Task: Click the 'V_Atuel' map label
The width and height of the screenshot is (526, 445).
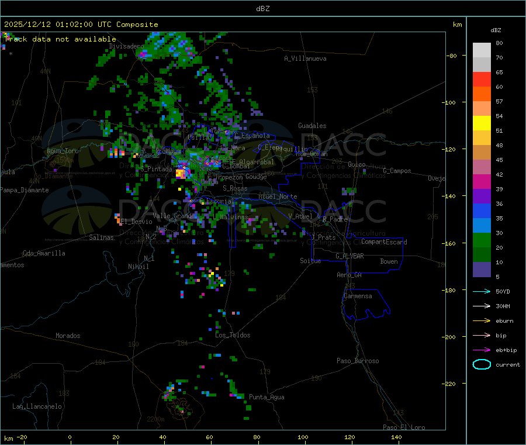Action: click(x=300, y=216)
